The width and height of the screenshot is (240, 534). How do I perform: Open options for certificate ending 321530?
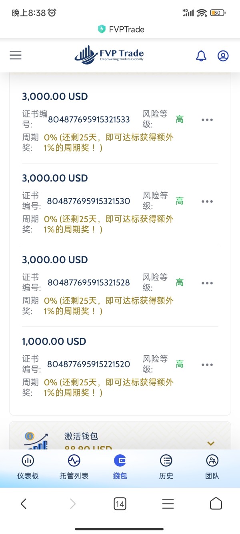[x=207, y=202]
